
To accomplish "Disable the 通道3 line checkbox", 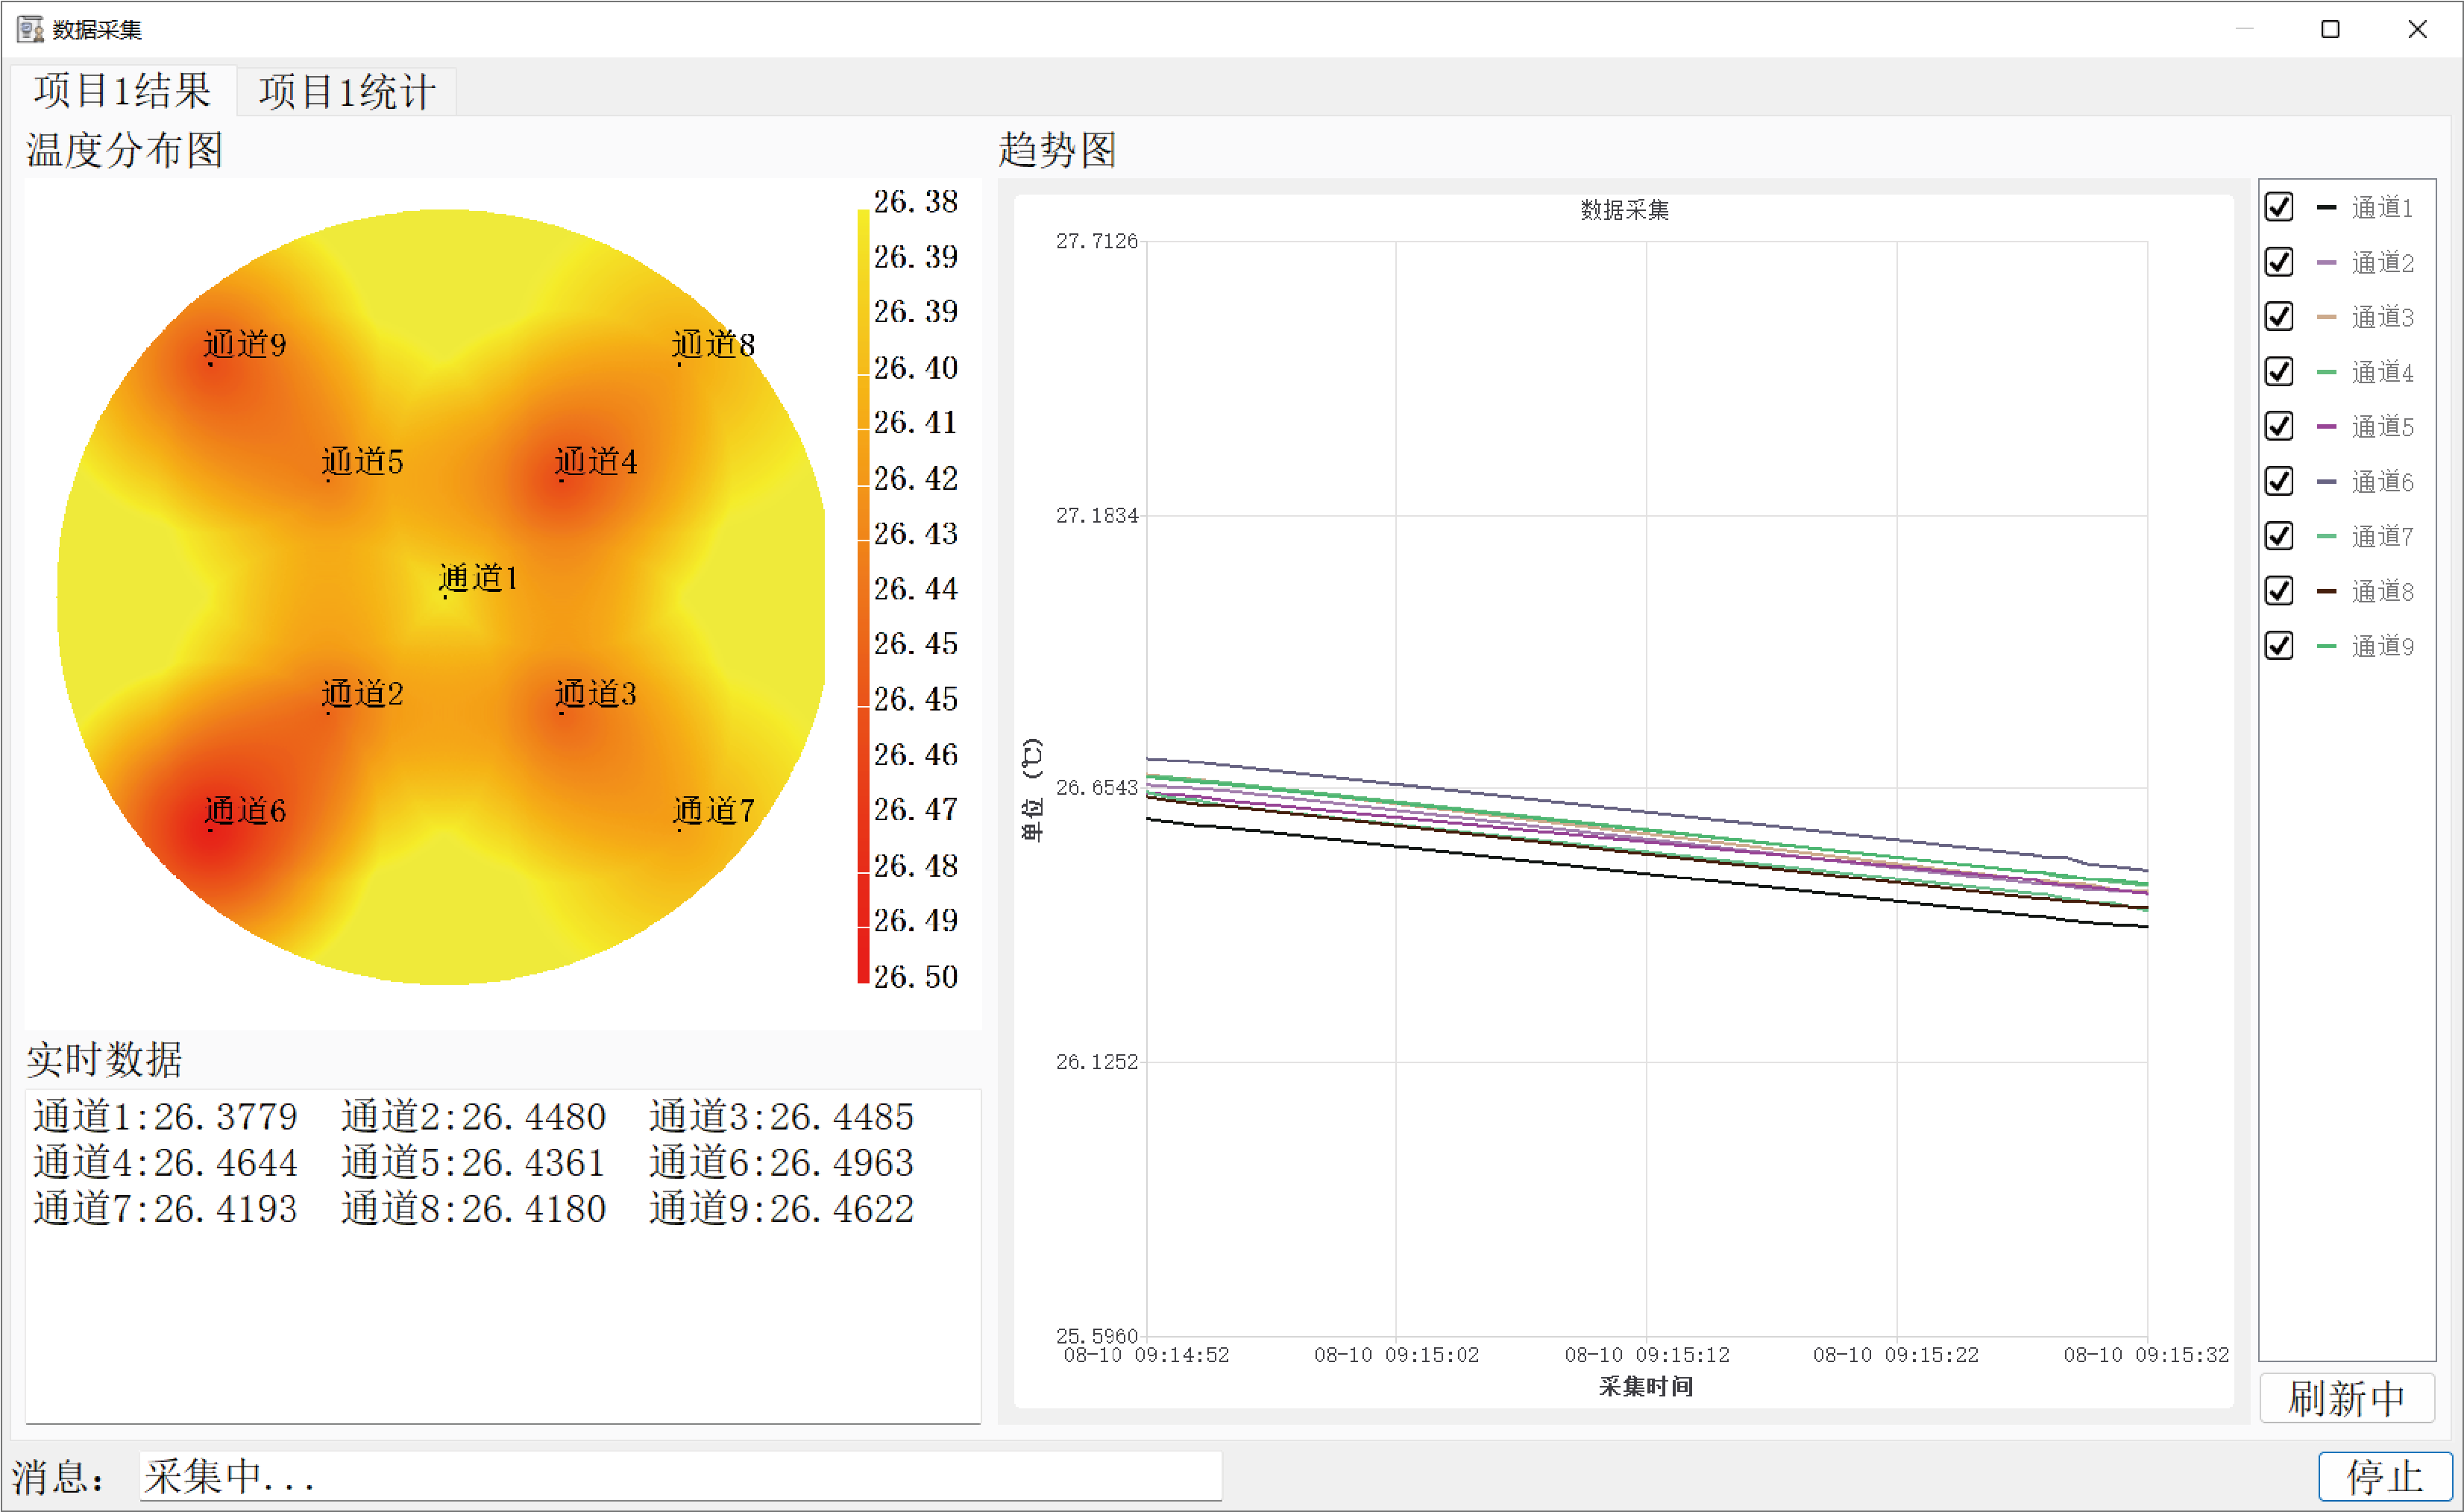I will pyautogui.click(x=2279, y=317).
